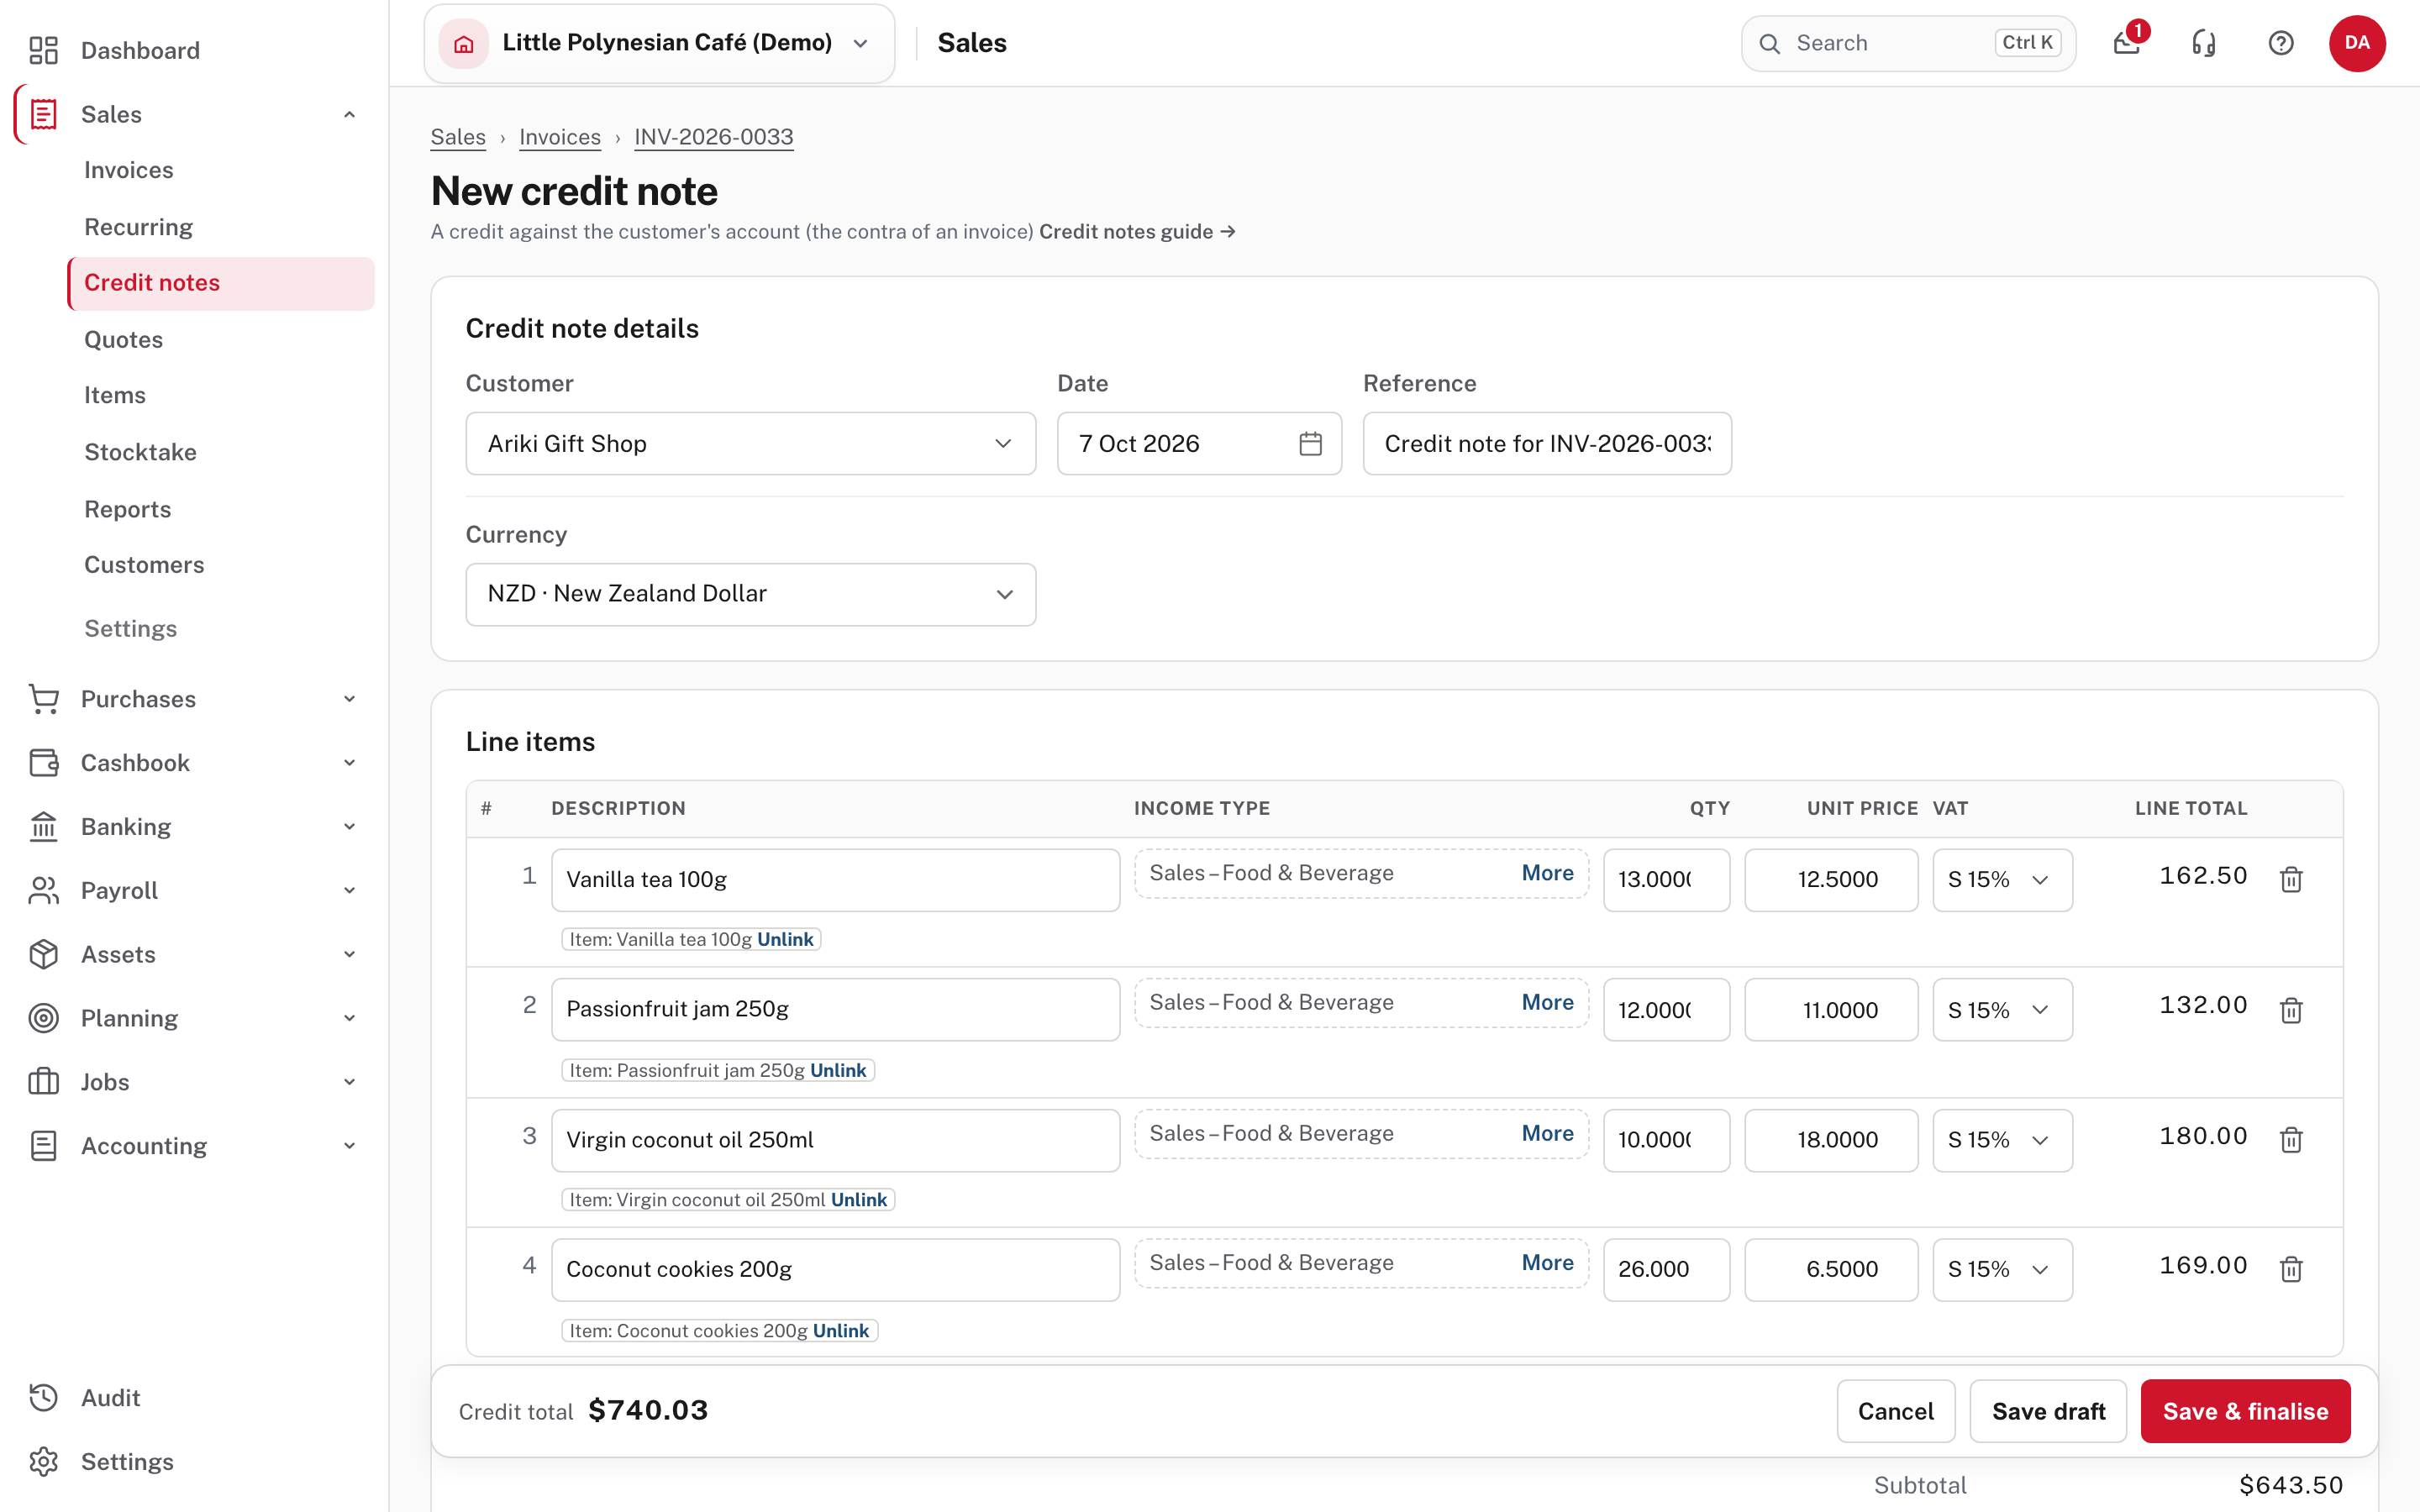Focus the Search box
The height and width of the screenshot is (1512, 2420).
point(1908,43)
